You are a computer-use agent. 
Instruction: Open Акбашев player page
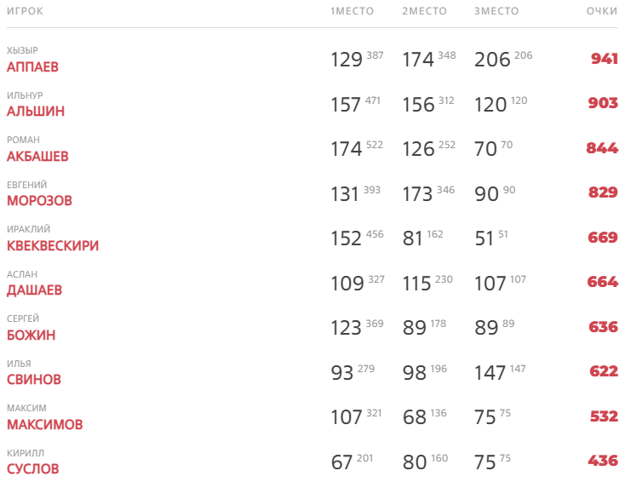37,157
